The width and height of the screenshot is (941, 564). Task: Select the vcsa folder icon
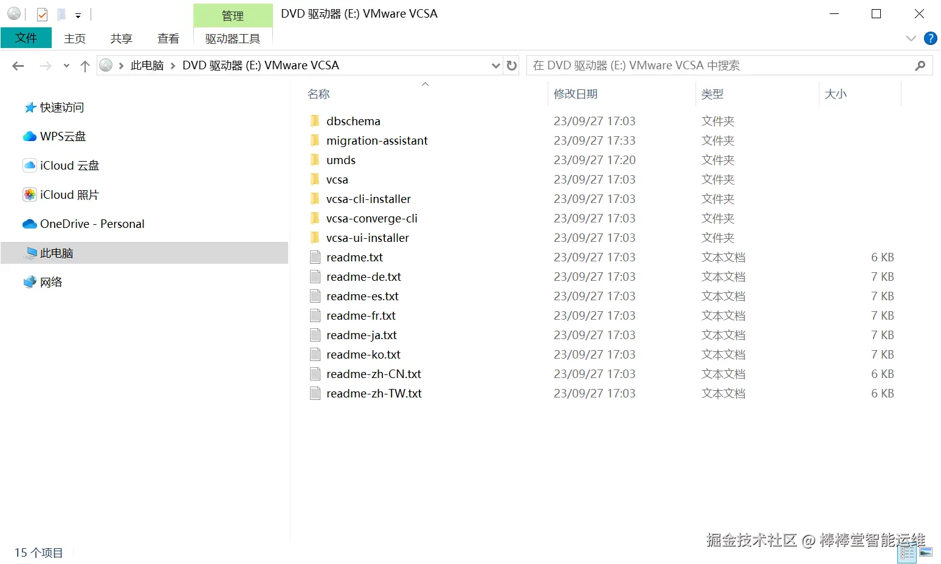[x=315, y=179]
